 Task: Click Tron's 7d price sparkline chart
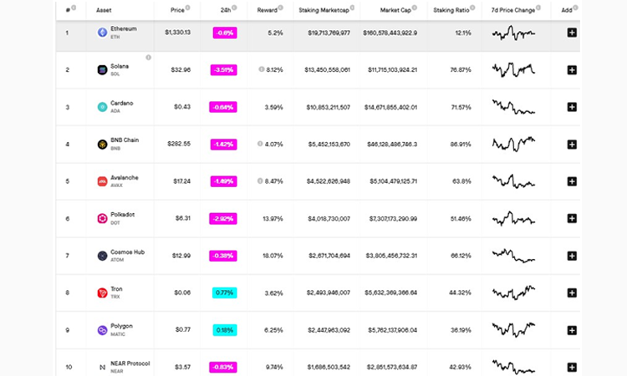coord(513,293)
